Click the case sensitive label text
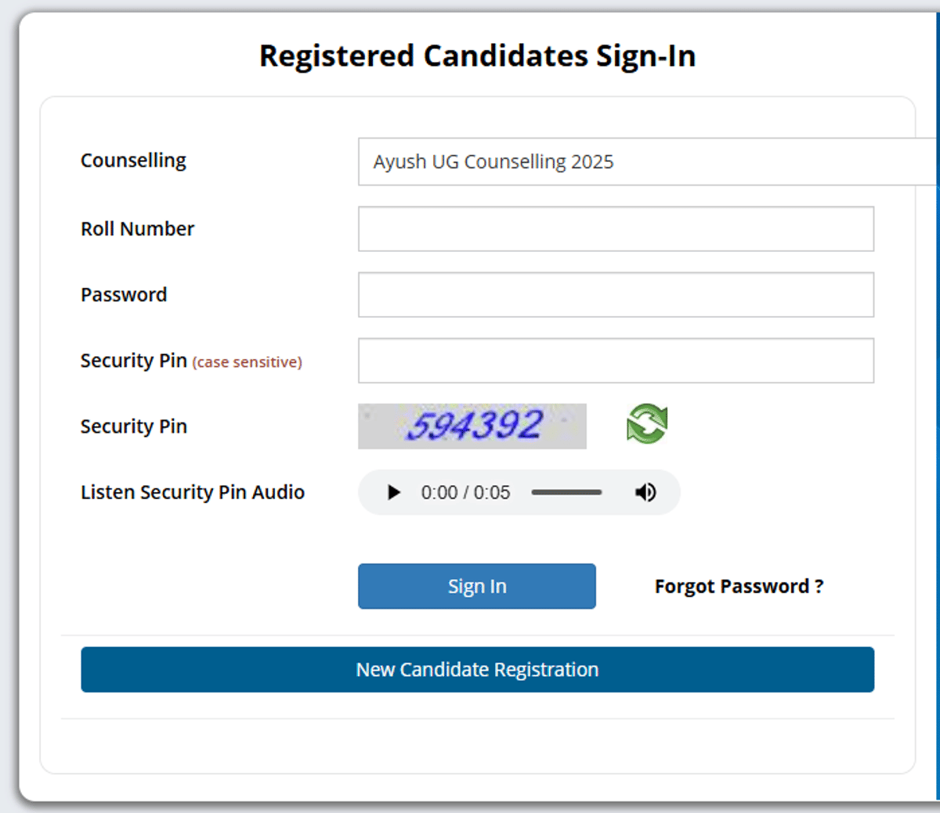This screenshot has height=813, width=940. click(x=248, y=362)
